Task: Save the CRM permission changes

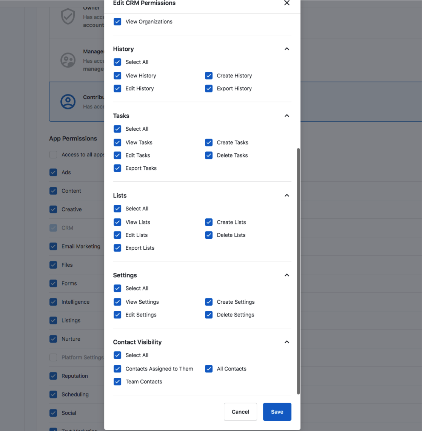Action: tap(277, 412)
